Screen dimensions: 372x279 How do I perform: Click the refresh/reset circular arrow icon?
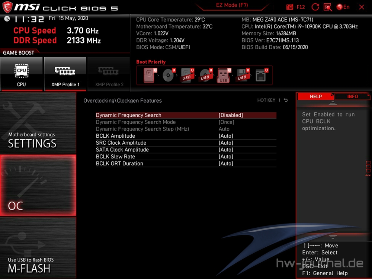(x=315, y=7)
